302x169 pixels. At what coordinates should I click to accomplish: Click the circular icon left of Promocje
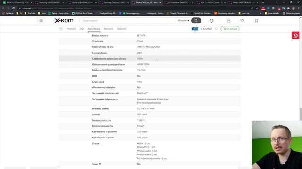tap(61, 29)
